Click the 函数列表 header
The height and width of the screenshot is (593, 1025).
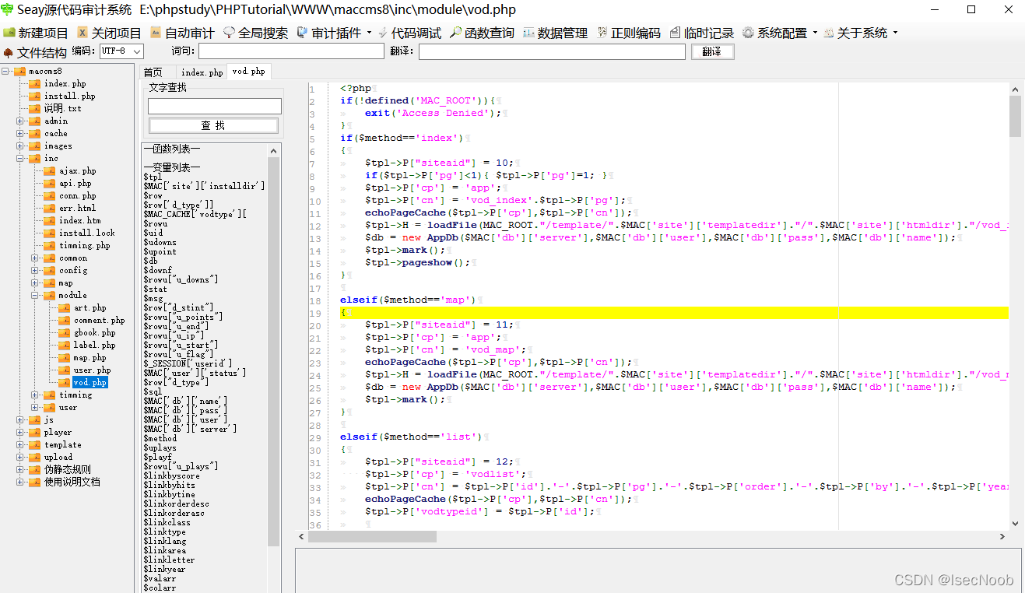click(172, 149)
